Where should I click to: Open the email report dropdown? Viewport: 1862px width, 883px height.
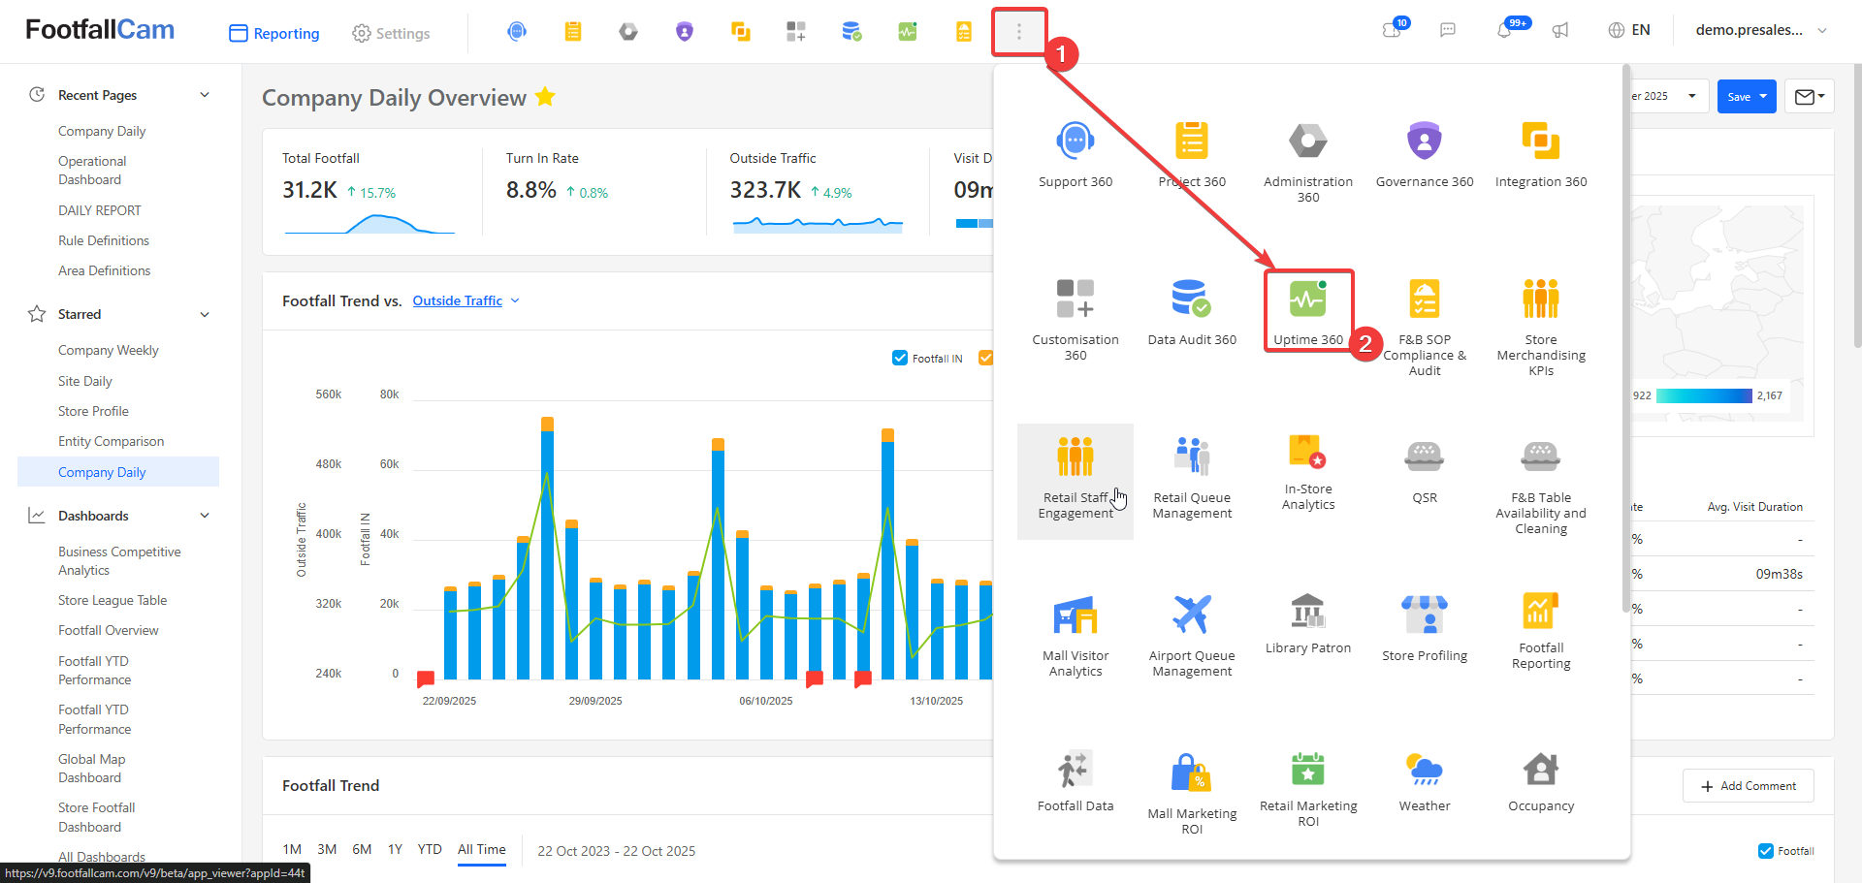[x=1810, y=96]
